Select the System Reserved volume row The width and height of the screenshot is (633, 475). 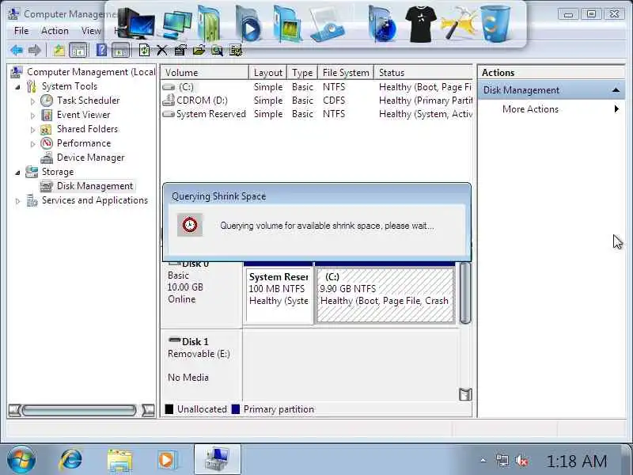[x=317, y=114]
